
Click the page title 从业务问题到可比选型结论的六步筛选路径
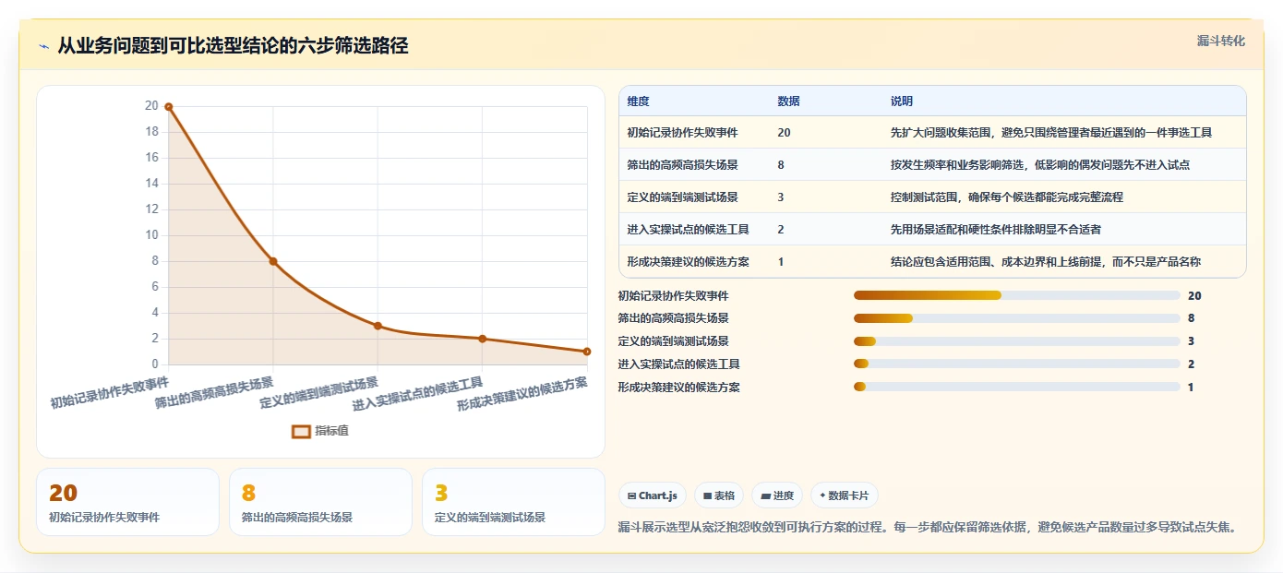233,46
